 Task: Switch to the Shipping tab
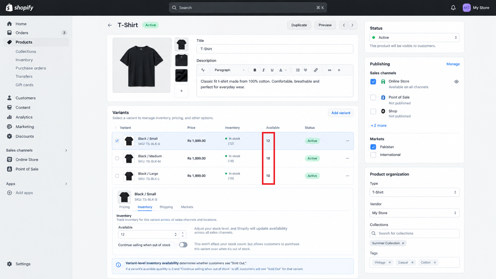[166, 207]
